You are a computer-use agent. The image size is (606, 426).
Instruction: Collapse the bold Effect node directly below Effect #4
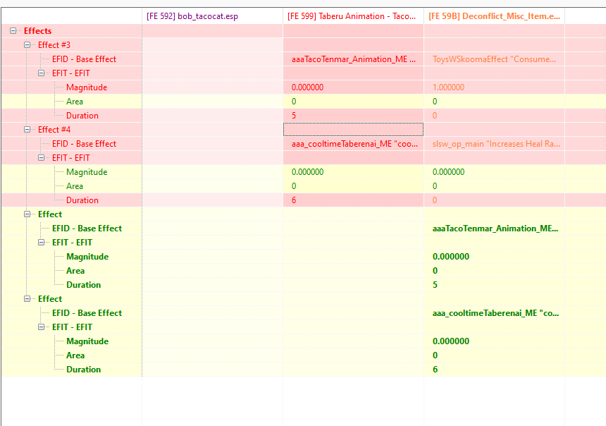pyautogui.click(x=27, y=214)
